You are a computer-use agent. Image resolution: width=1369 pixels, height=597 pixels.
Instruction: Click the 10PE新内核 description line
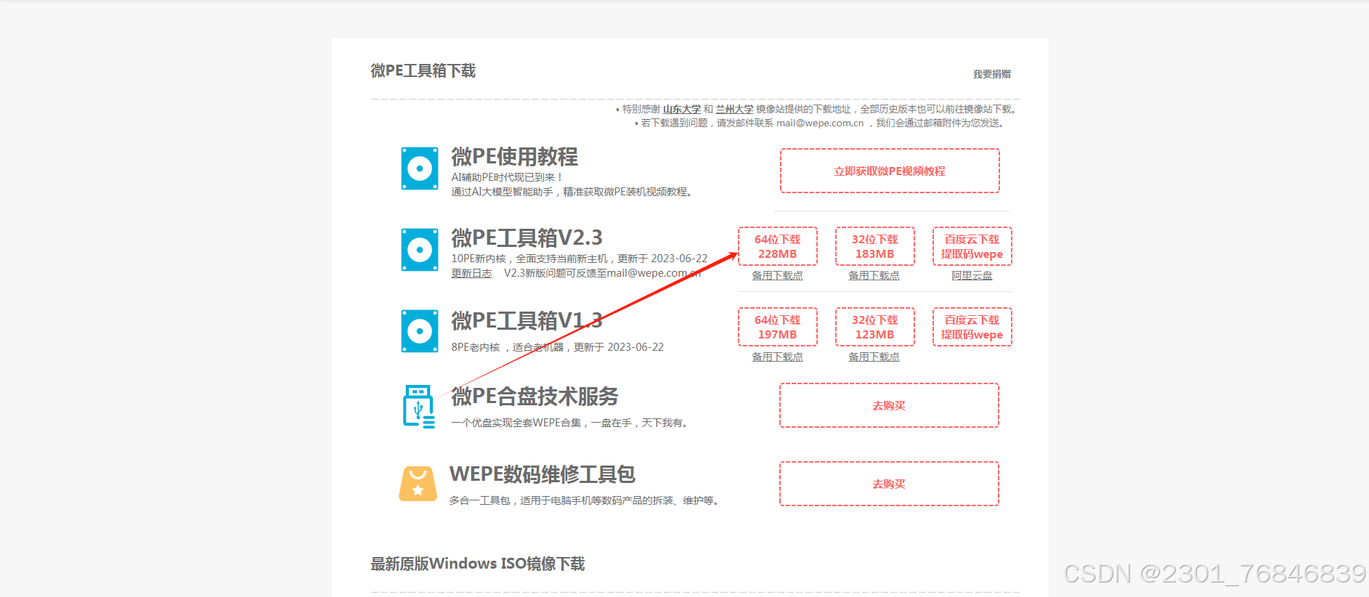580,259
